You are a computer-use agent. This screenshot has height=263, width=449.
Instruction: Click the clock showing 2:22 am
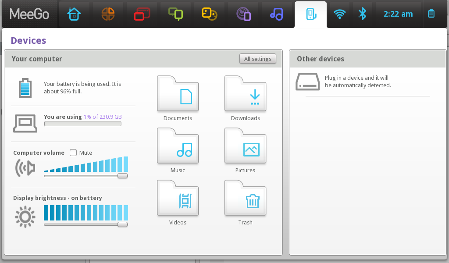tap(397, 14)
